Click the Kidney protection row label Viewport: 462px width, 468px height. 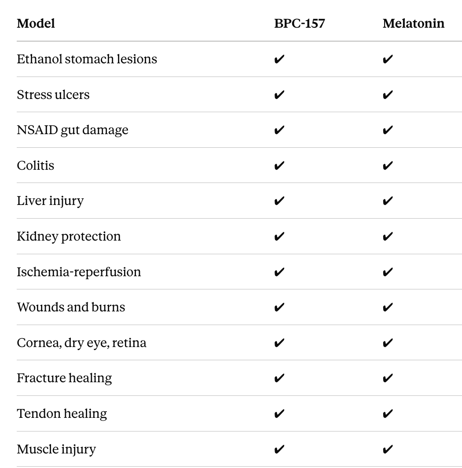(x=69, y=236)
